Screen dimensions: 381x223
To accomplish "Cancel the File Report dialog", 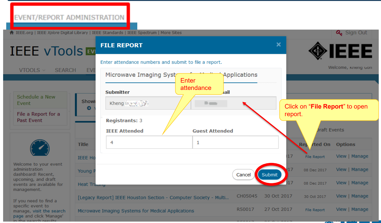I will [x=243, y=175].
